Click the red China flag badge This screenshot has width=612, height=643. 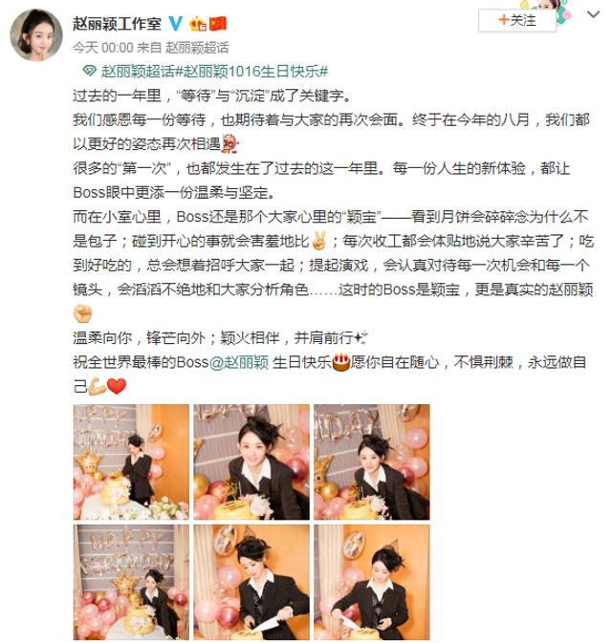click(217, 23)
